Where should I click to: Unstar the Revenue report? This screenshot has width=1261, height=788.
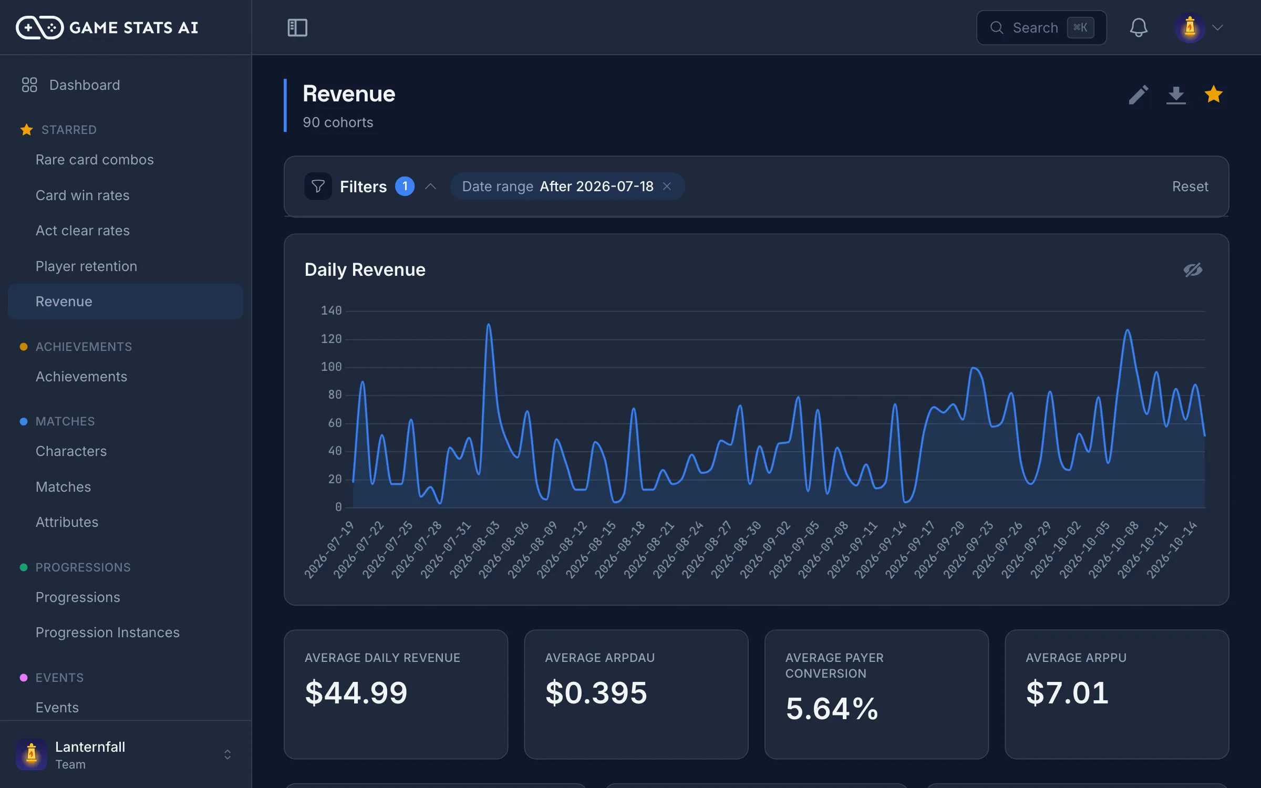coord(1214,95)
